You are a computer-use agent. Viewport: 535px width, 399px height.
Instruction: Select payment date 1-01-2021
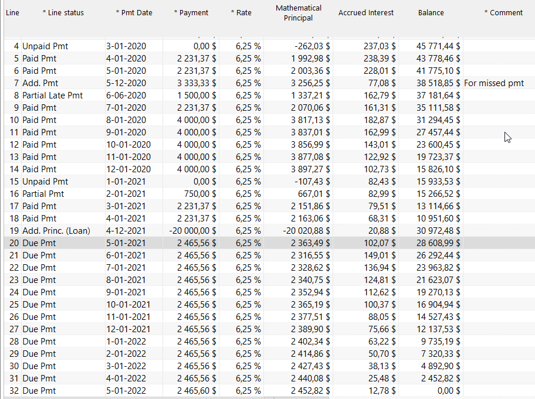[134, 182]
